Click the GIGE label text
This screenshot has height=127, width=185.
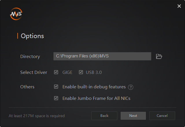coord(67,72)
